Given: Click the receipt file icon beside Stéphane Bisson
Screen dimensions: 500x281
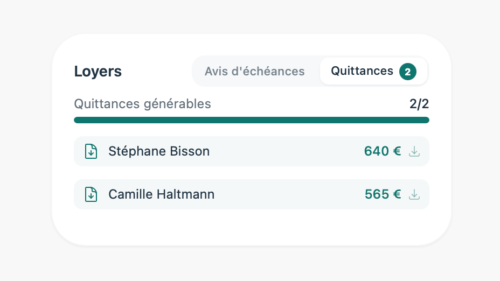Looking at the screenshot, I should [91, 151].
